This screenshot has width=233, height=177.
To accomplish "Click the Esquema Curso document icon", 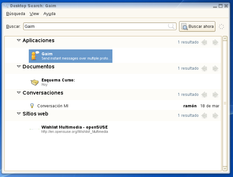I will 34,82.
